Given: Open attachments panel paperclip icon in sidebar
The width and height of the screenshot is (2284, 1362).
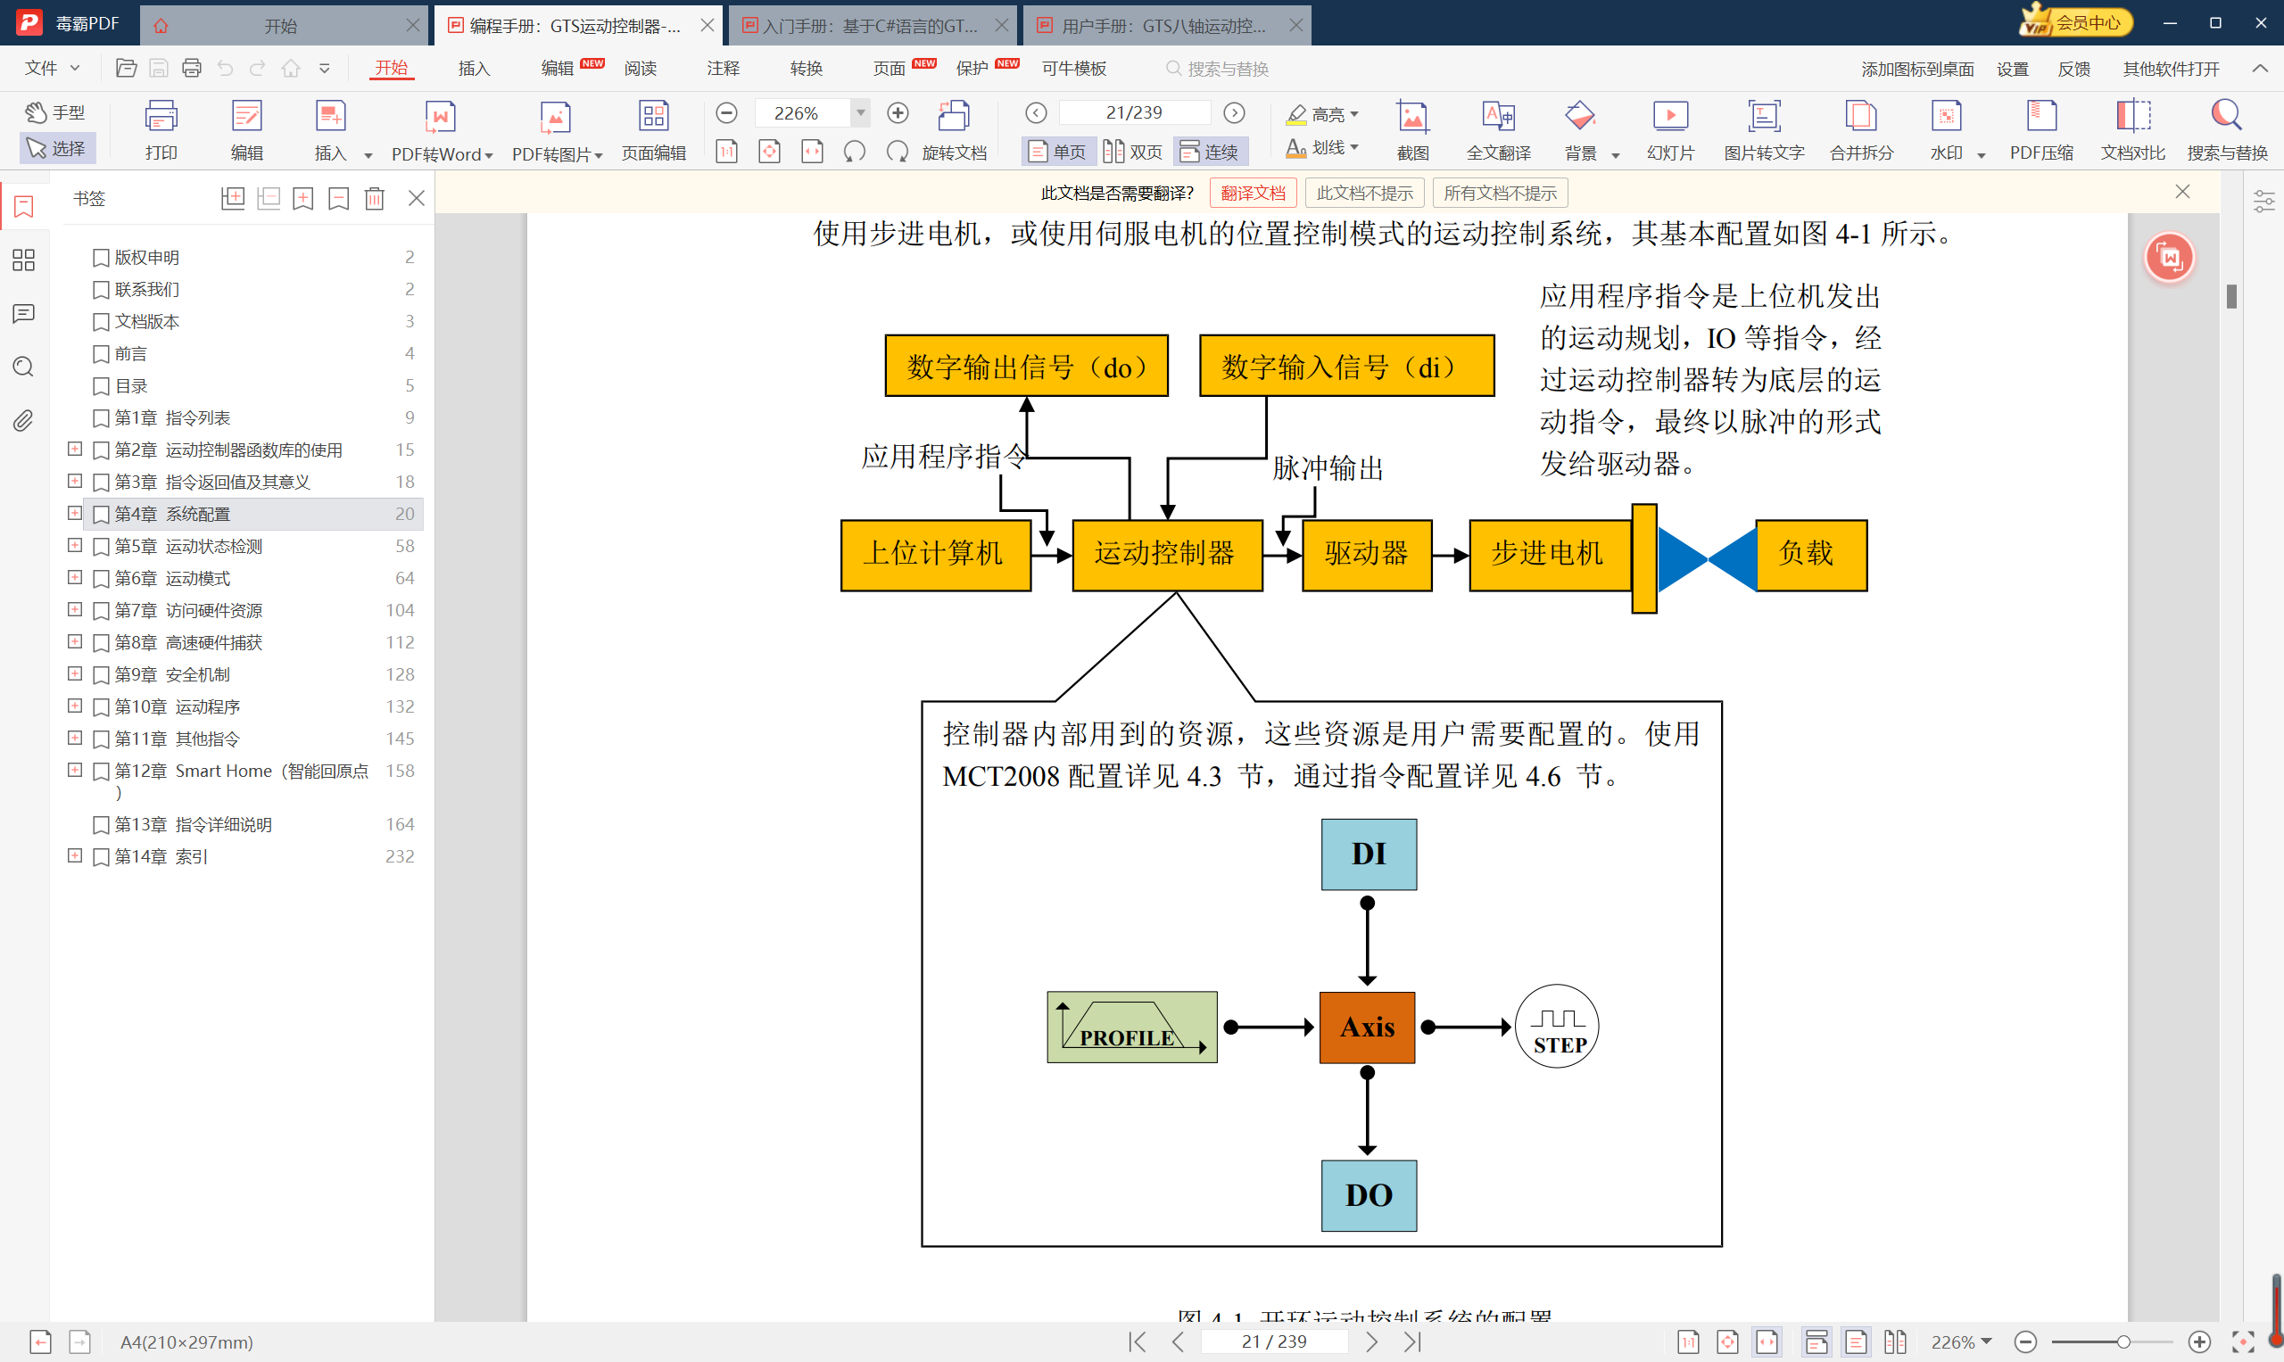Looking at the screenshot, I should point(23,420).
